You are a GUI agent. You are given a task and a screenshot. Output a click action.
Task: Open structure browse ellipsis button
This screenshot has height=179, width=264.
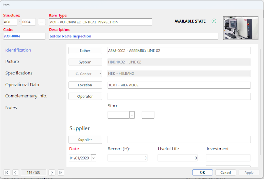pos(42,22)
